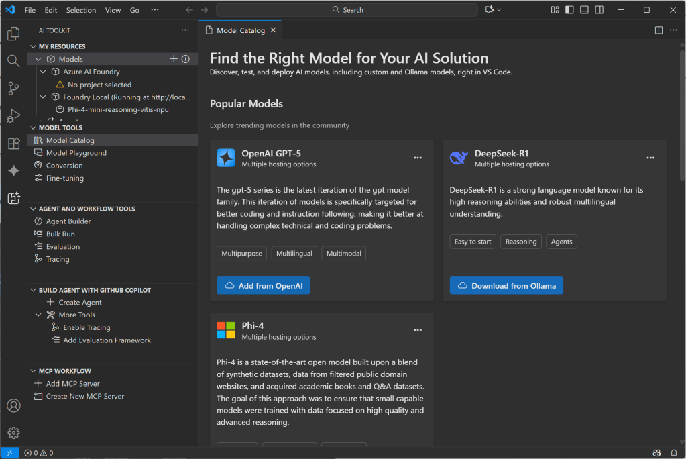The height and width of the screenshot is (459, 686).
Task: Click the Download from Ollama button
Action: click(506, 285)
